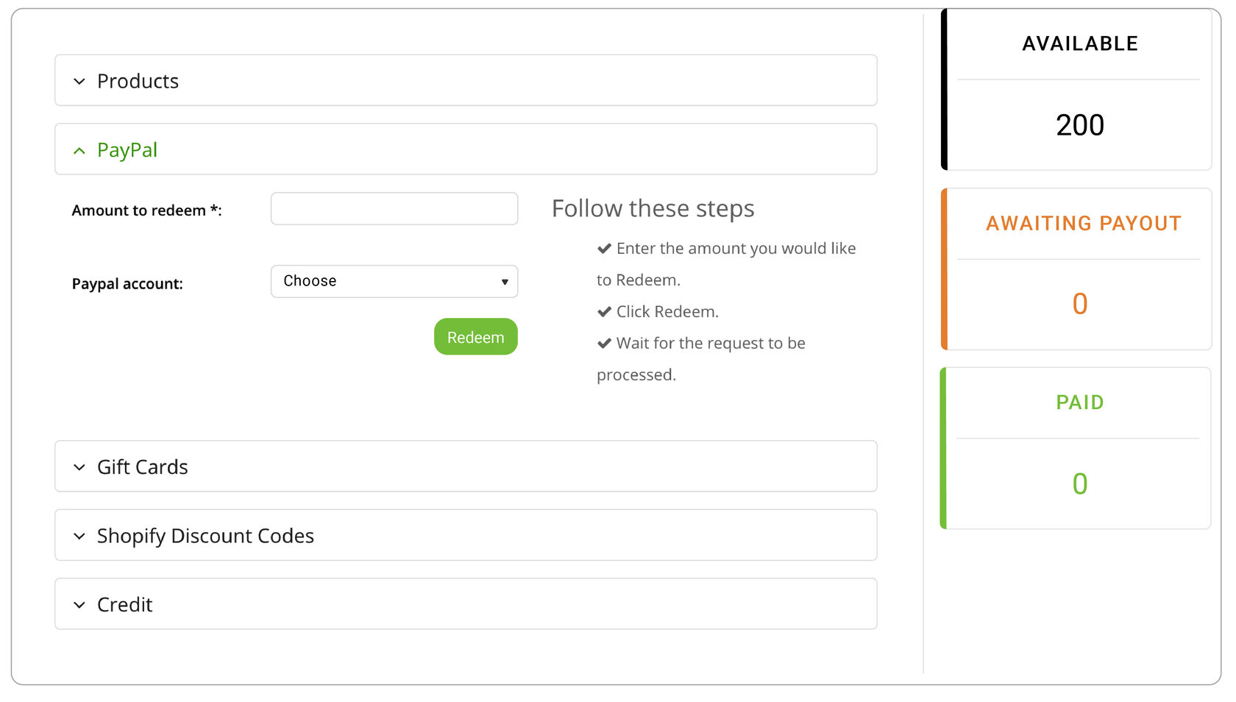
Task: Click checkmark icon beside Click Redeem
Action: [605, 312]
